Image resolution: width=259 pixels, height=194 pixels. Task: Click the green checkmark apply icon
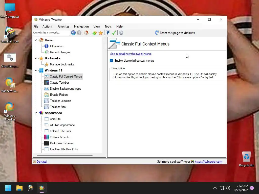click(x=114, y=33)
